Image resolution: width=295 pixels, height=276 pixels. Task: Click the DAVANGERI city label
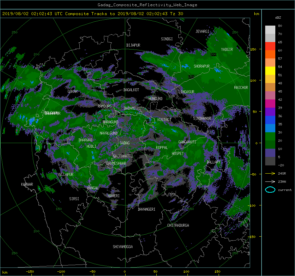pyautogui.click(x=147, y=209)
